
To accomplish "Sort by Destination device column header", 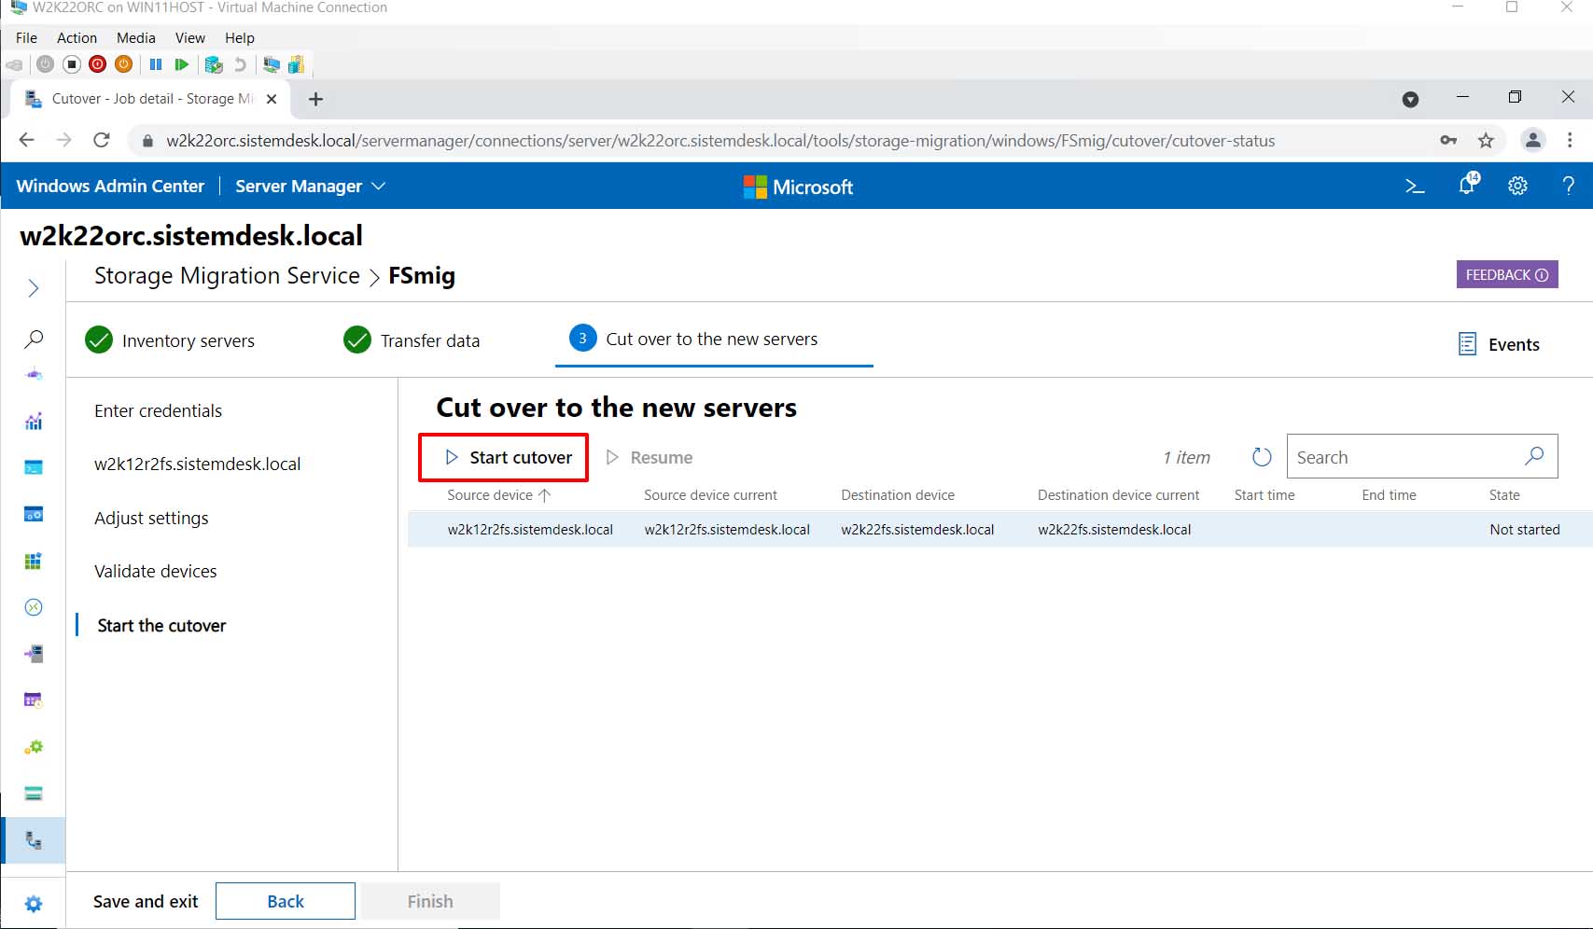I will coord(898,495).
